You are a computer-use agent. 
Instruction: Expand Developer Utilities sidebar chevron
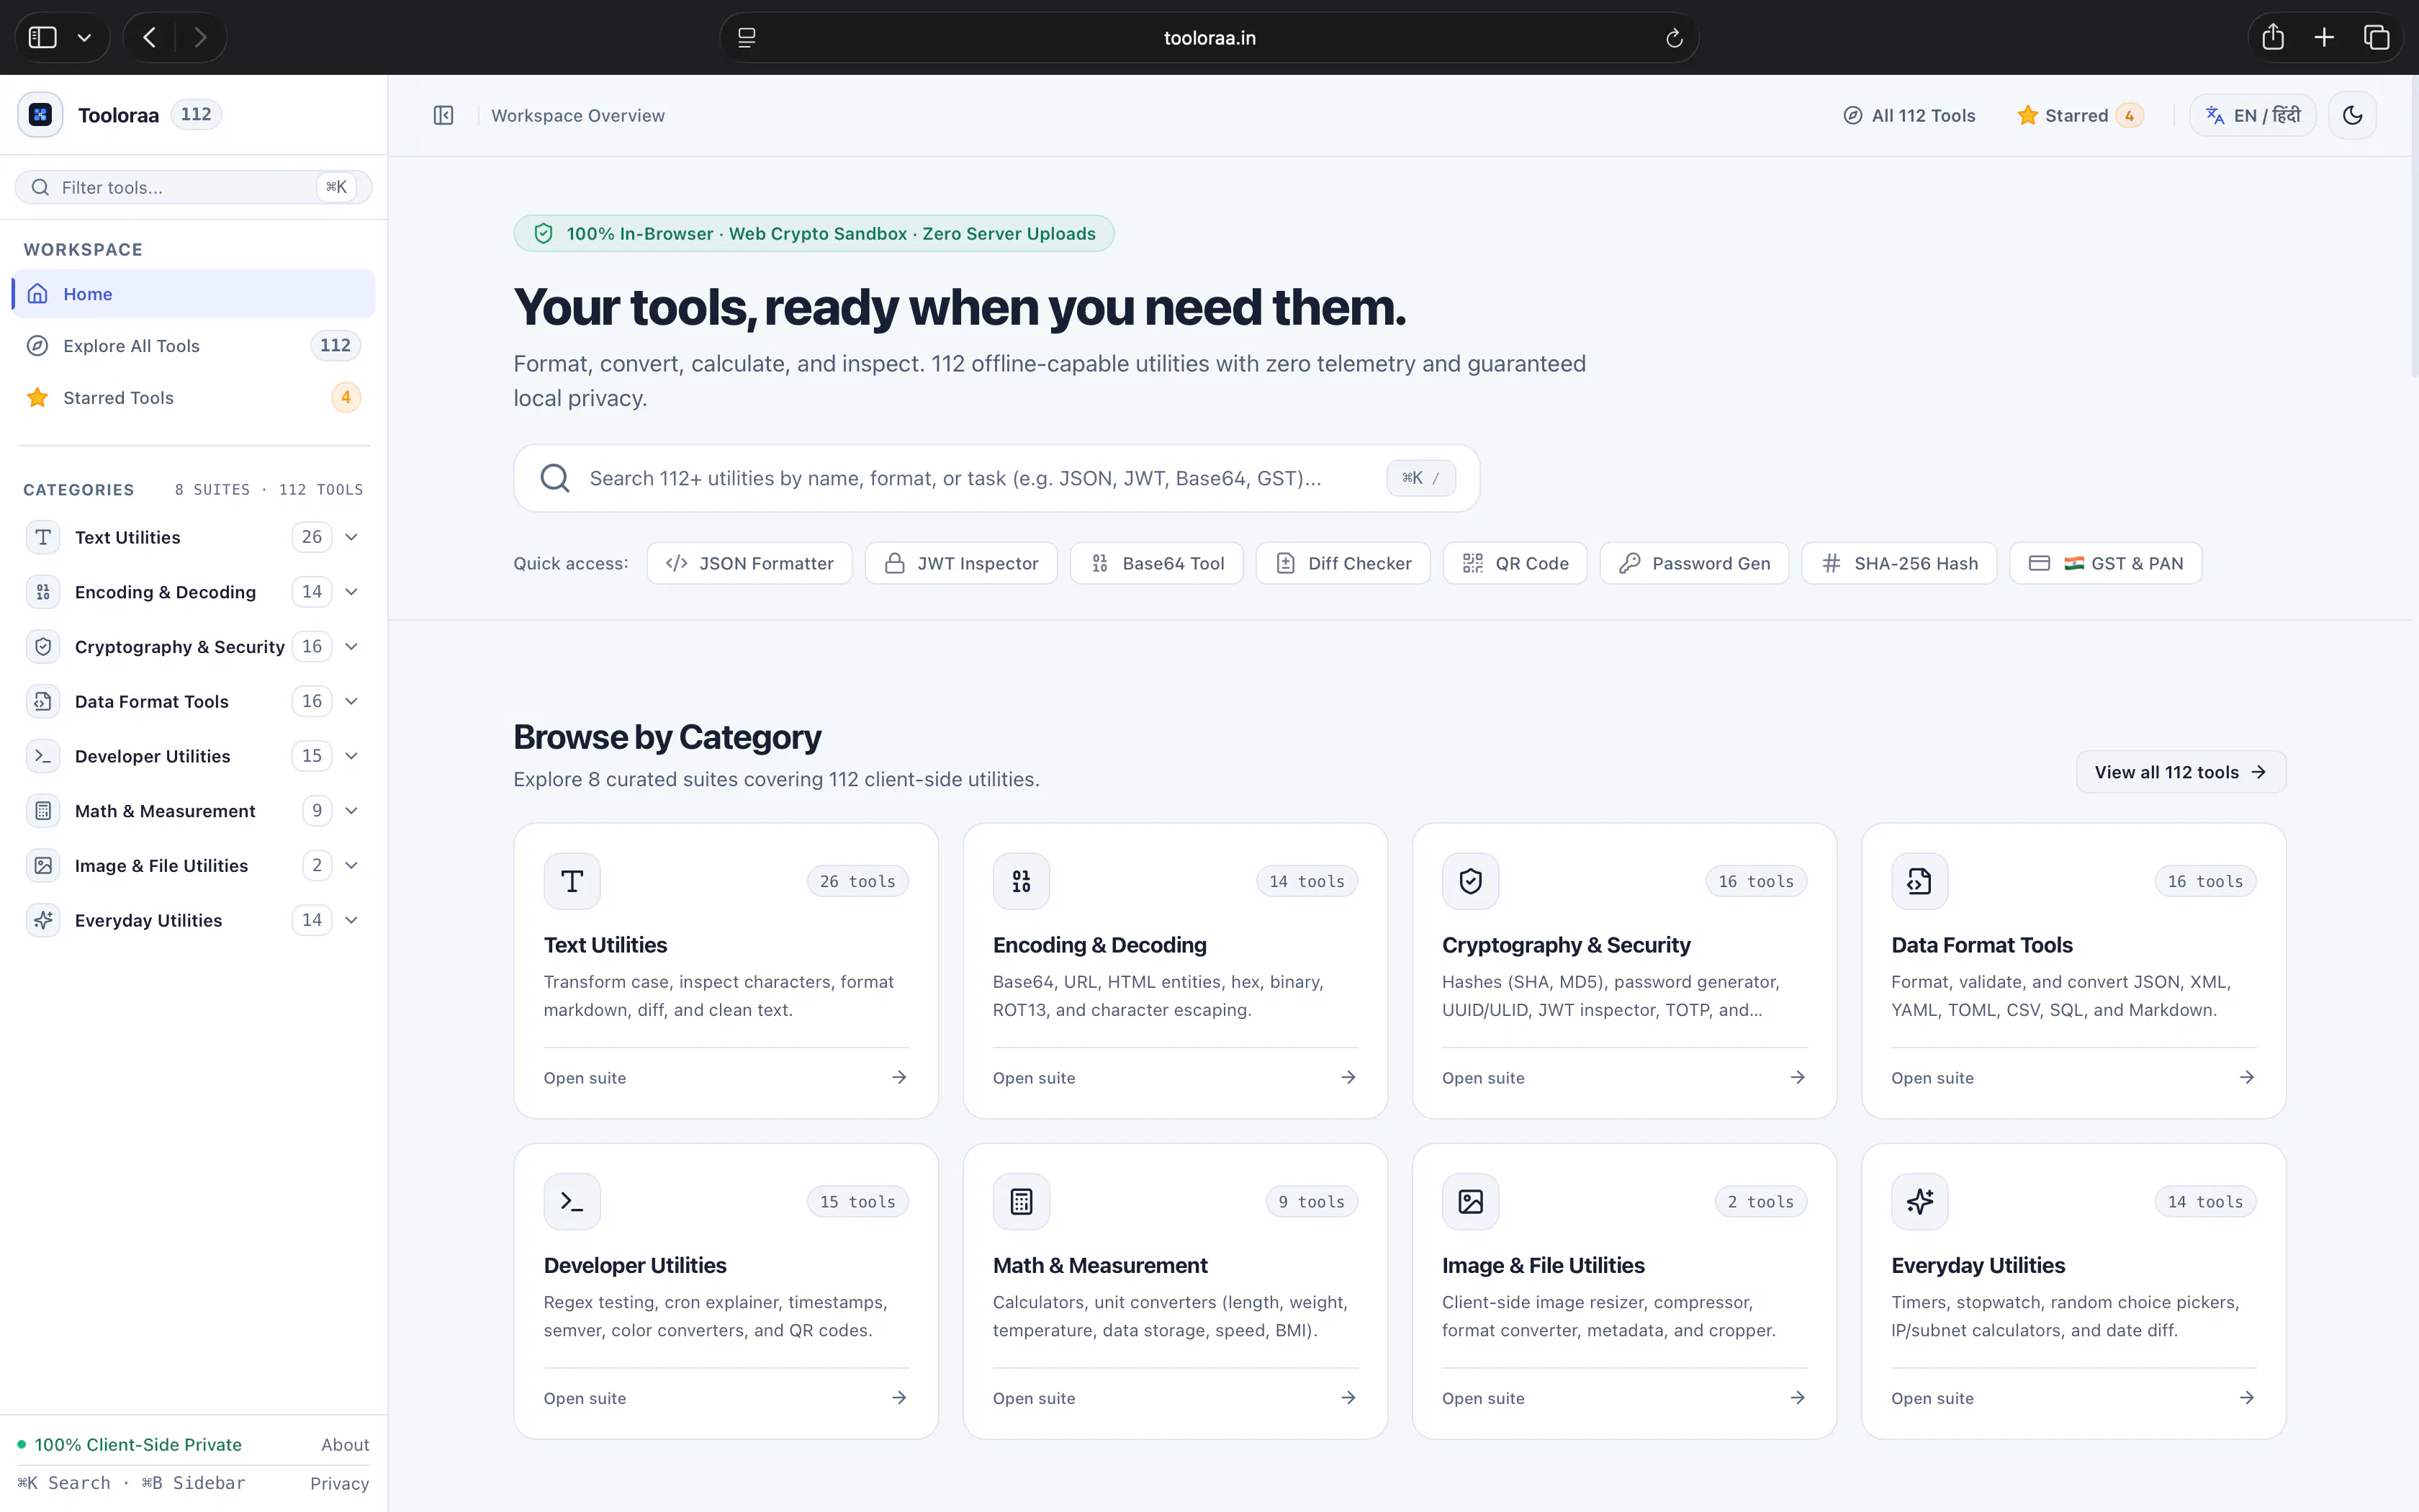point(352,756)
